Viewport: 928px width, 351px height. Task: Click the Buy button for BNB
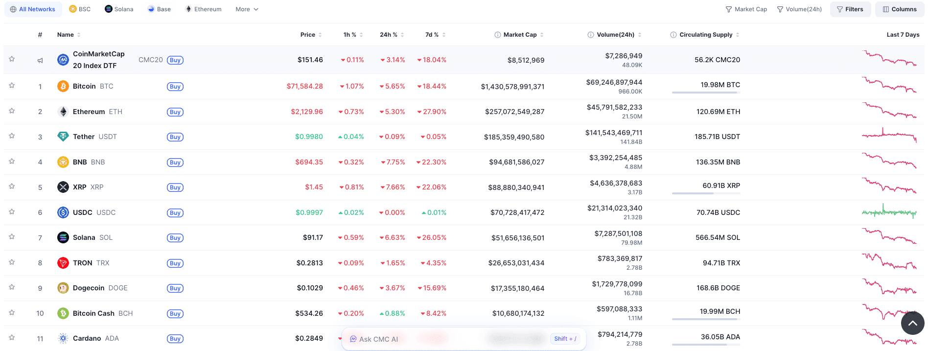coord(175,163)
